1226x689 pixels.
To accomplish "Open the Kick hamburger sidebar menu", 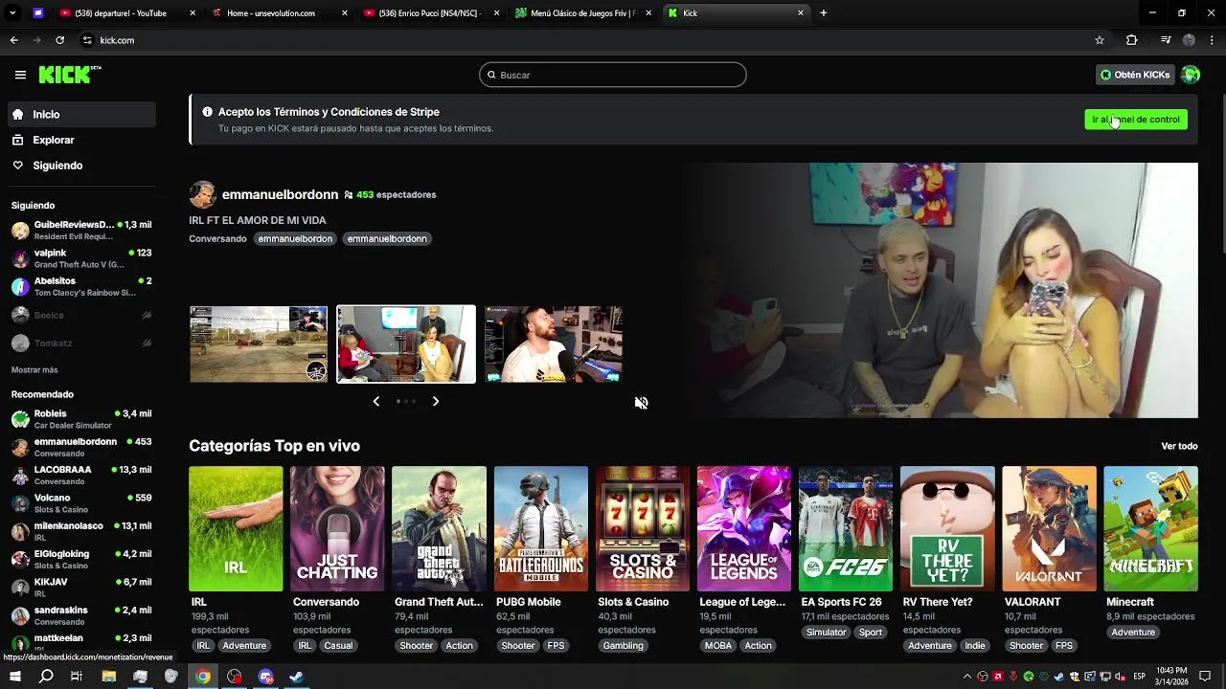I will 20,75.
